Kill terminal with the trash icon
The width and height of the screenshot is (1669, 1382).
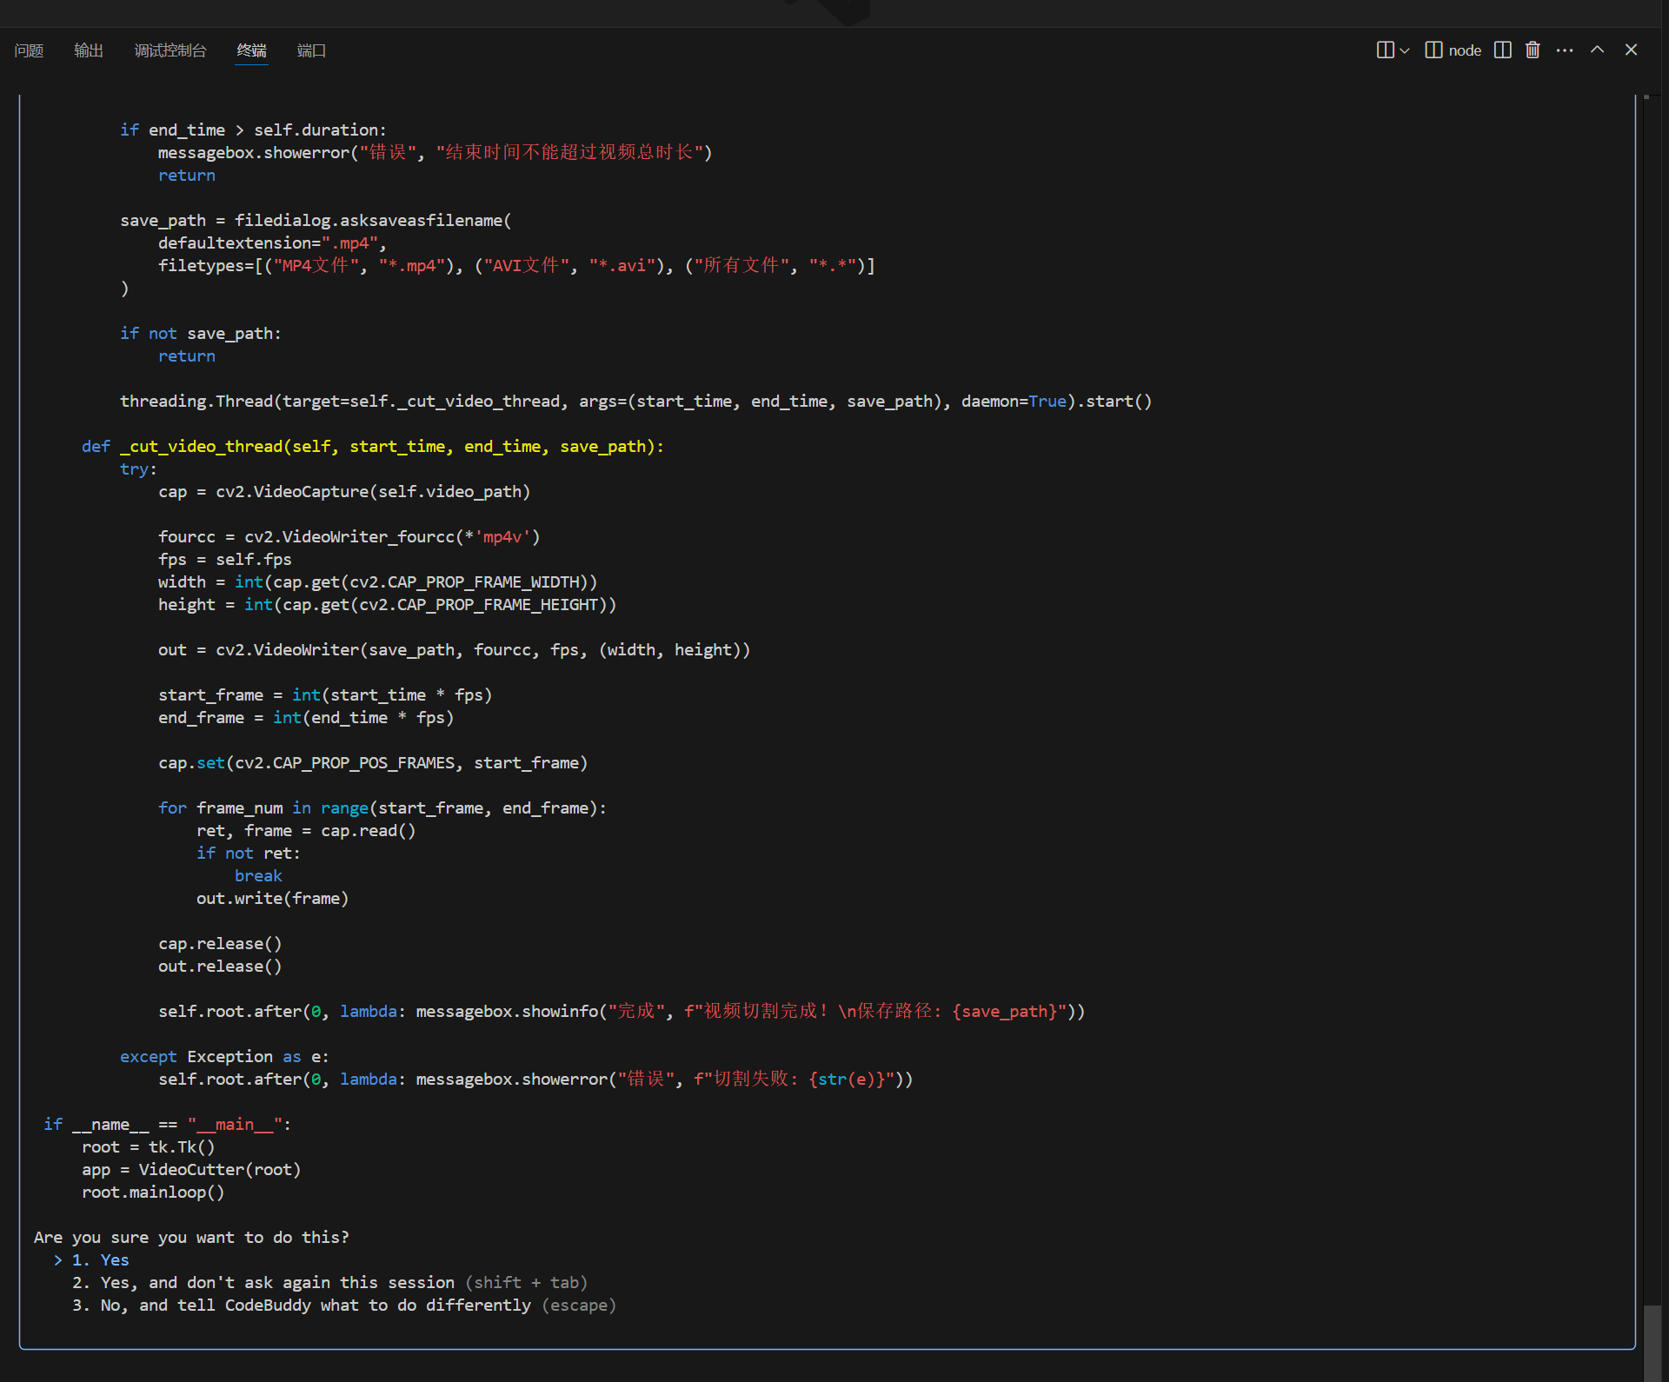pyautogui.click(x=1533, y=50)
